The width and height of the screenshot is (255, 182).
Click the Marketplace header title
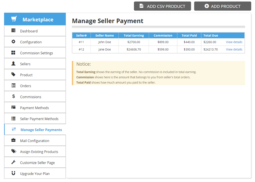click(x=38, y=20)
